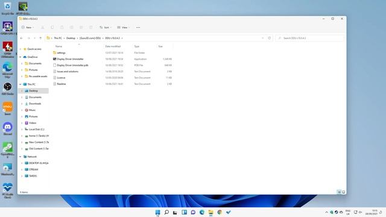Switch to large icons view in status bar
Viewport: 386px width, 217px height.
(x=343, y=192)
